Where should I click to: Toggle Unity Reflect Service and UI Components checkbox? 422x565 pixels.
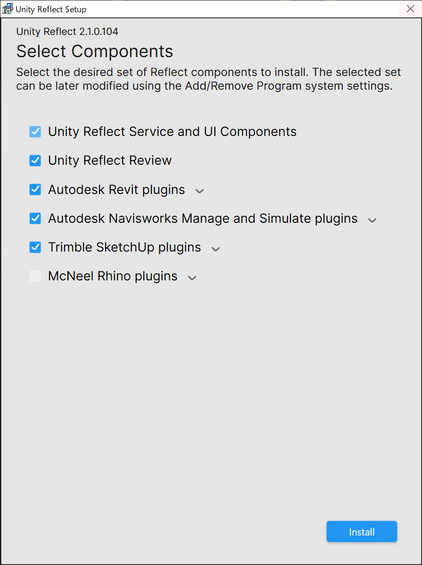click(35, 132)
